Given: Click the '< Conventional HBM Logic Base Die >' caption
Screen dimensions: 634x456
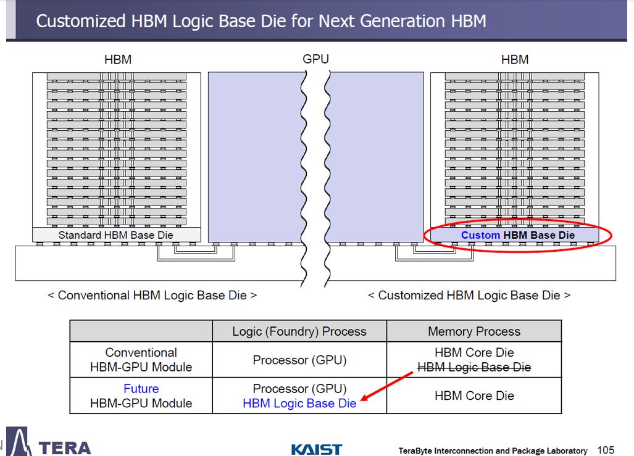Looking at the screenshot, I should pyautogui.click(x=152, y=295).
